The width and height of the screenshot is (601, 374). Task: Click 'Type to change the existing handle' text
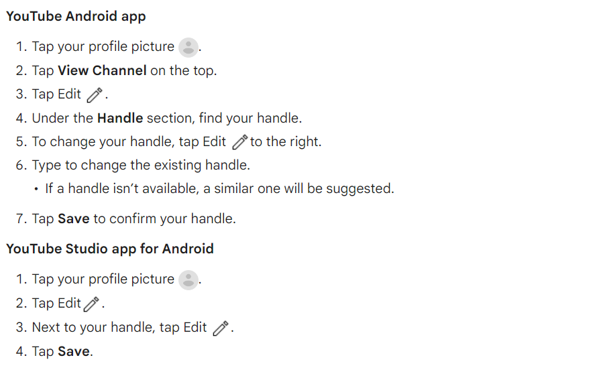tap(141, 166)
